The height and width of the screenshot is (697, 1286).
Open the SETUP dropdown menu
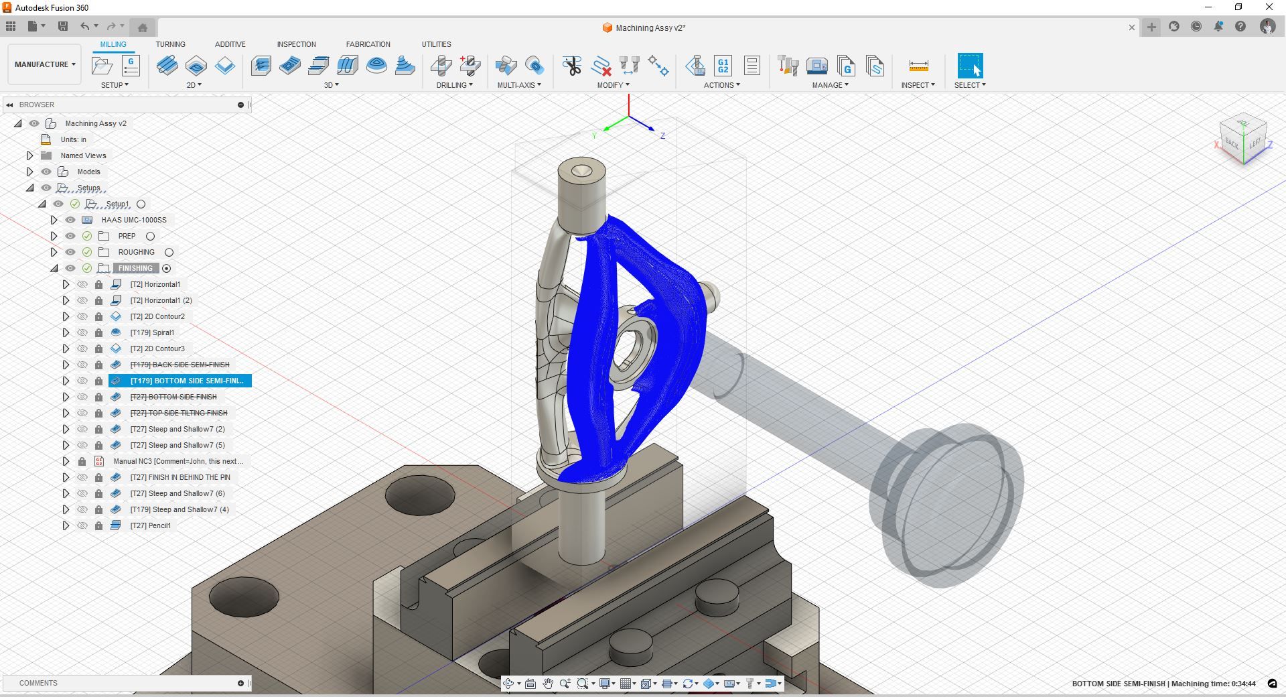click(x=115, y=85)
